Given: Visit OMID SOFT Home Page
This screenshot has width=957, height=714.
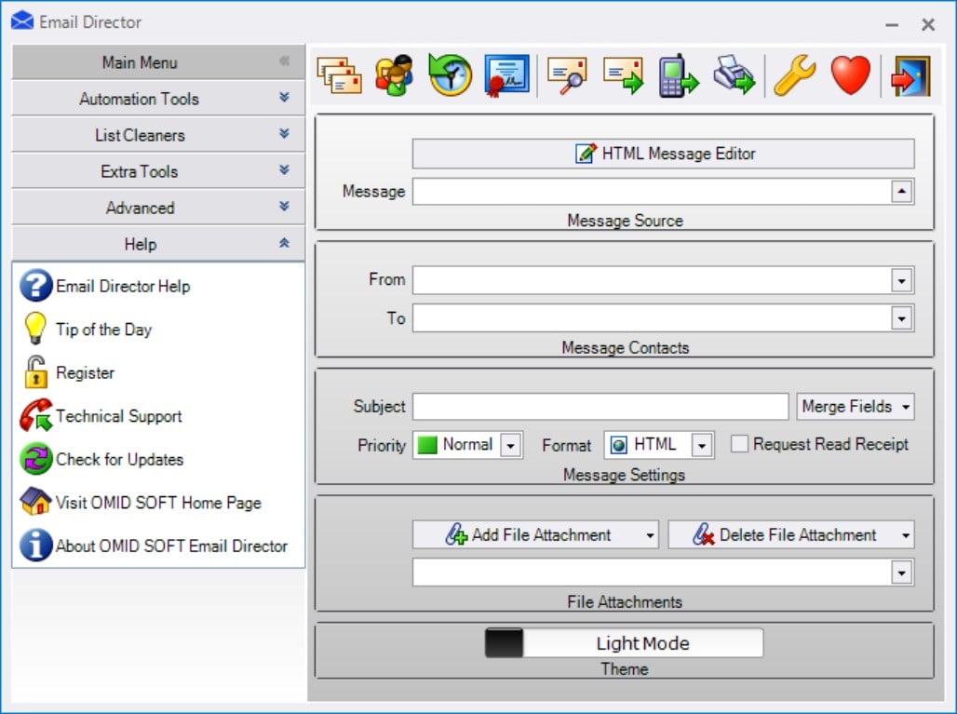Looking at the screenshot, I should click(x=158, y=503).
